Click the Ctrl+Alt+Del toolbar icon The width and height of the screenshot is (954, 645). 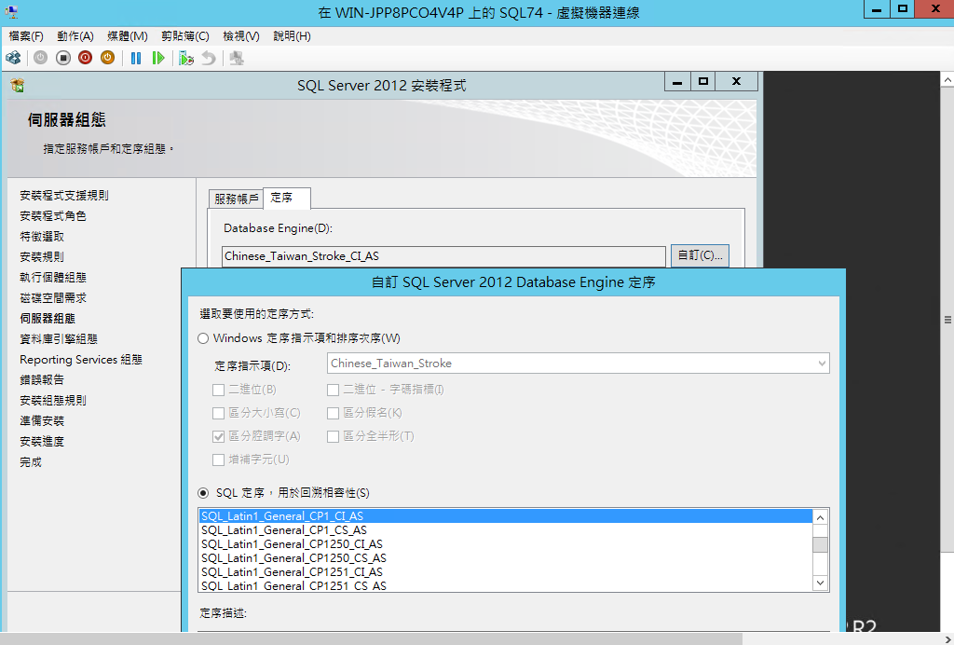(13, 58)
